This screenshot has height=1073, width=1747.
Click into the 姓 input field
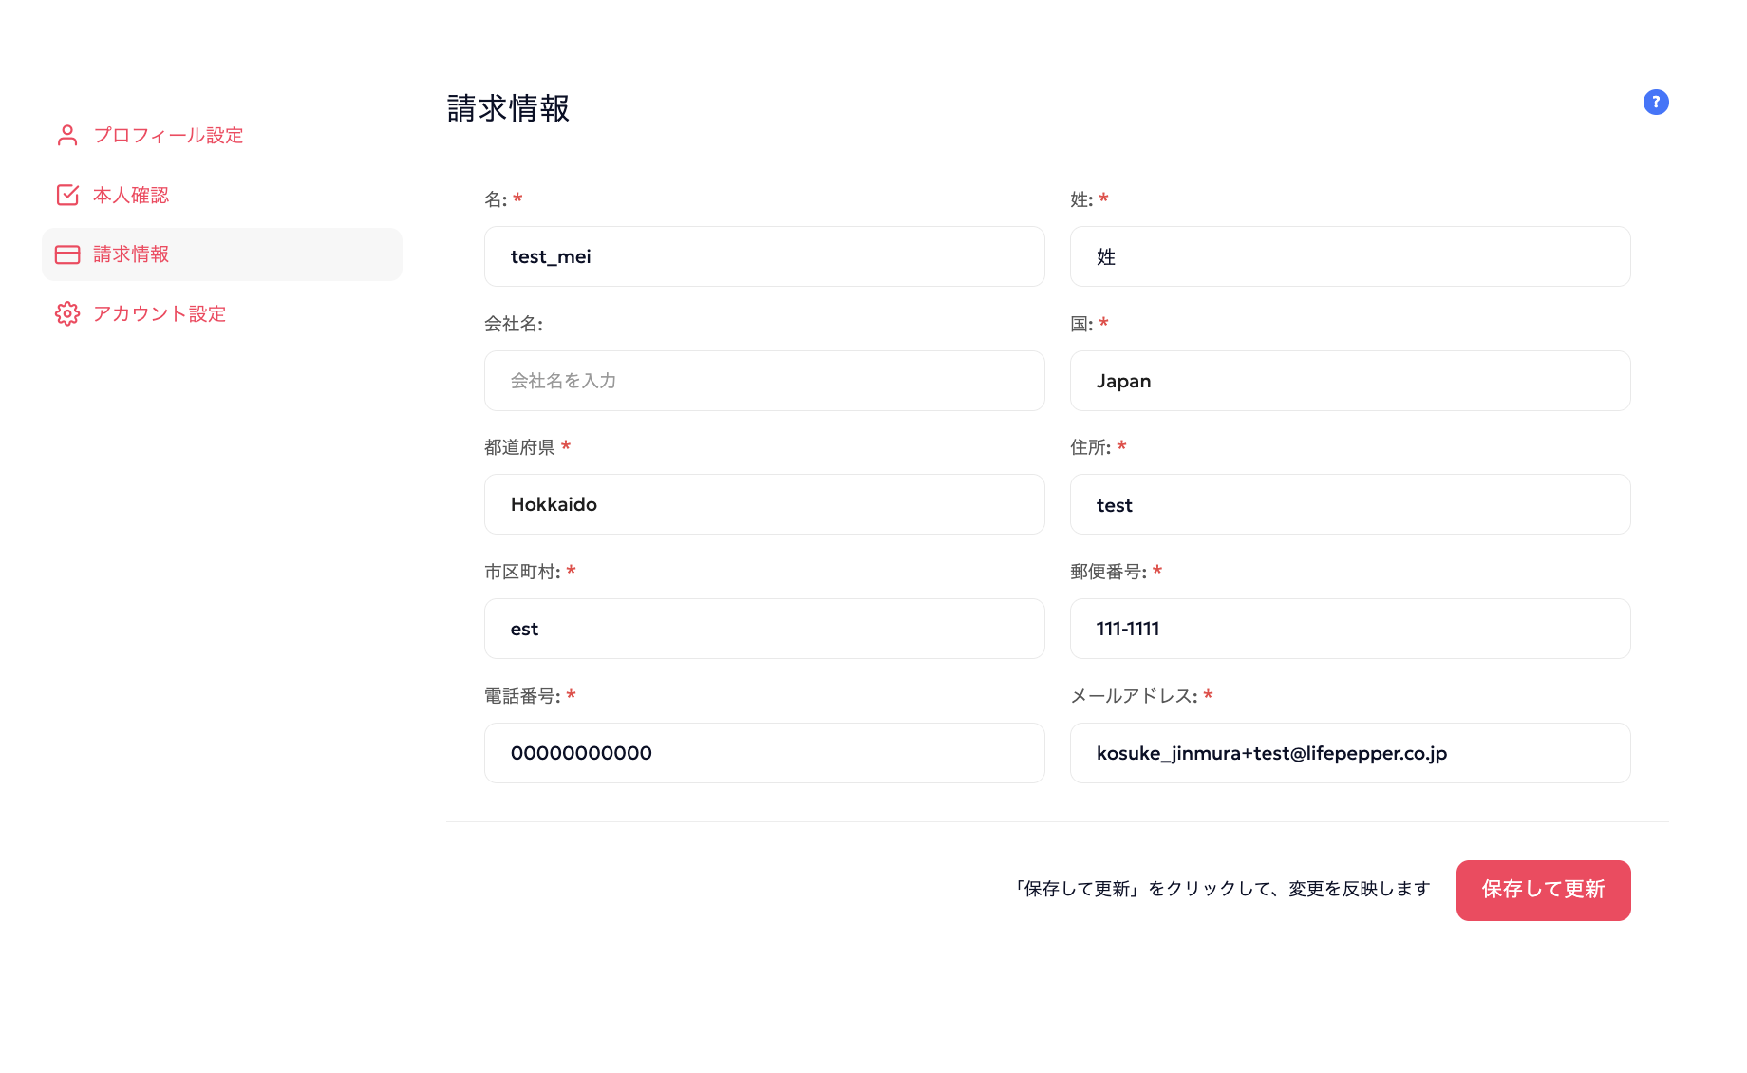(1349, 256)
